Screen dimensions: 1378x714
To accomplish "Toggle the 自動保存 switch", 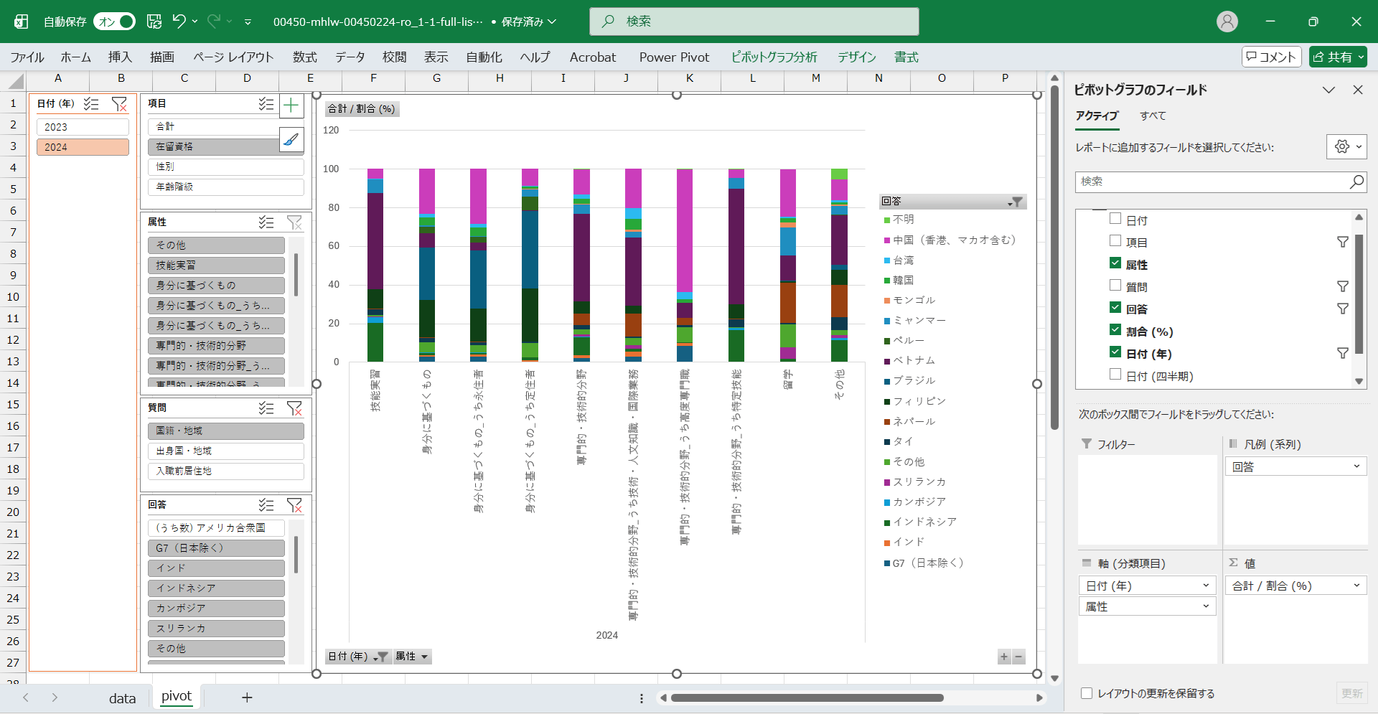I will point(115,22).
